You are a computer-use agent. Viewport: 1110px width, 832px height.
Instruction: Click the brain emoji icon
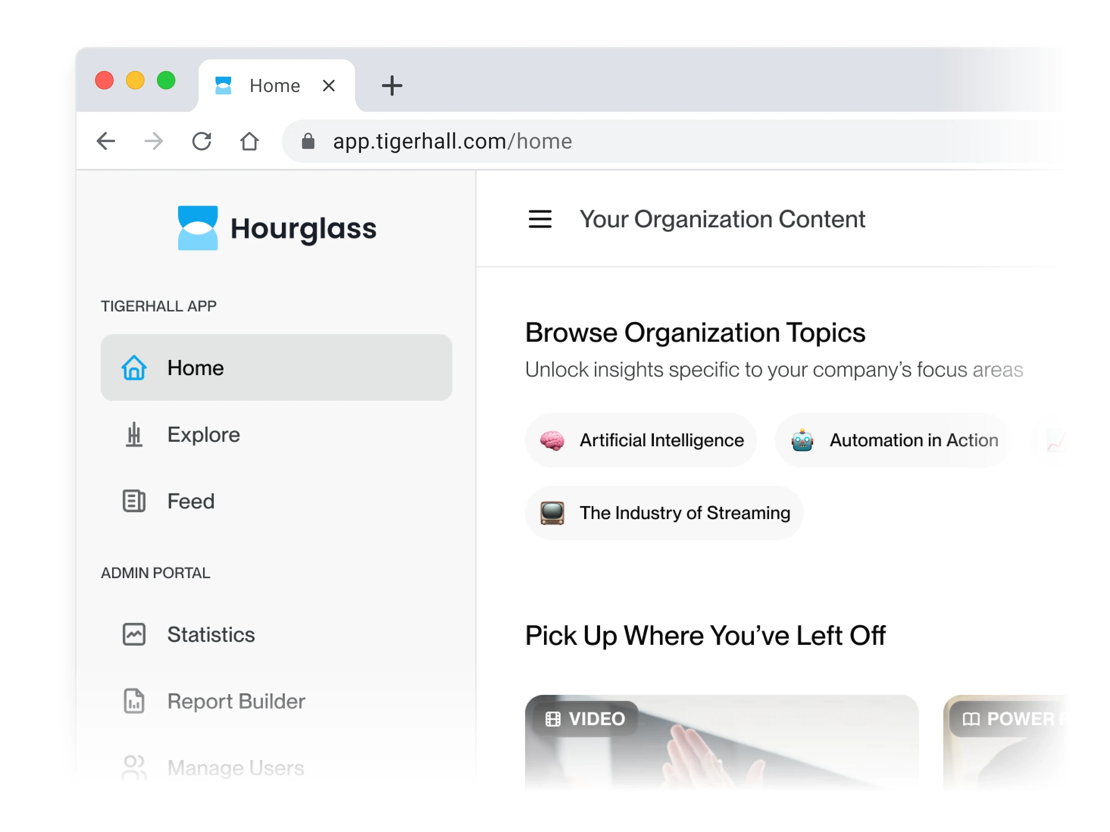click(x=552, y=441)
